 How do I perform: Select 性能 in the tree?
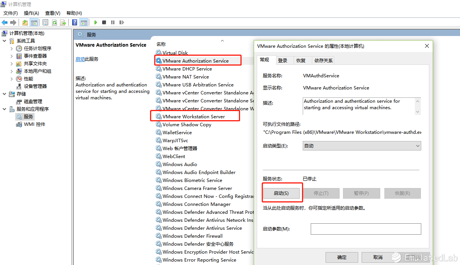pyautogui.click(x=28, y=79)
